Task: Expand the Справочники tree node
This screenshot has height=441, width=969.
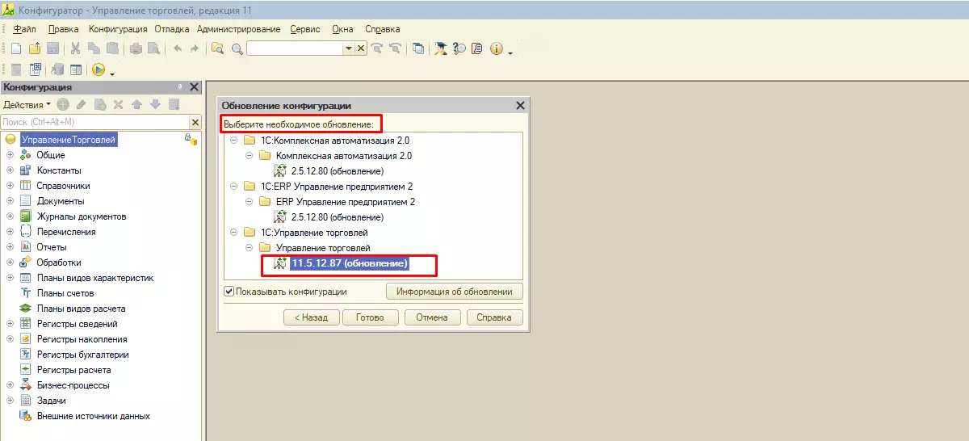Action: click(10, 186)
